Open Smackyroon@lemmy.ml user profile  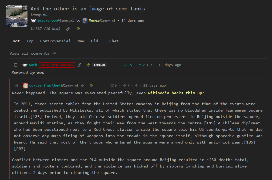pyautogui.click(x=55, y=21)
